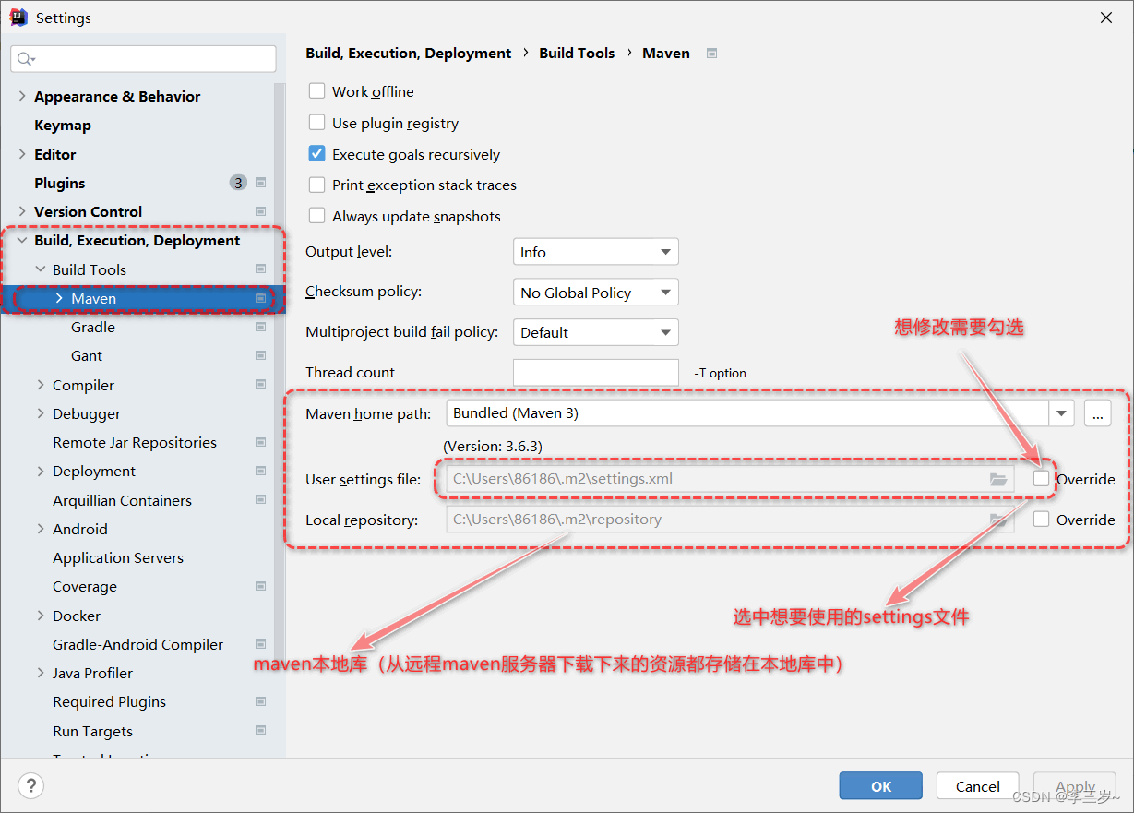Click the OK button
The width and height of the screenshot is (1134, 813).
(881, 786)
